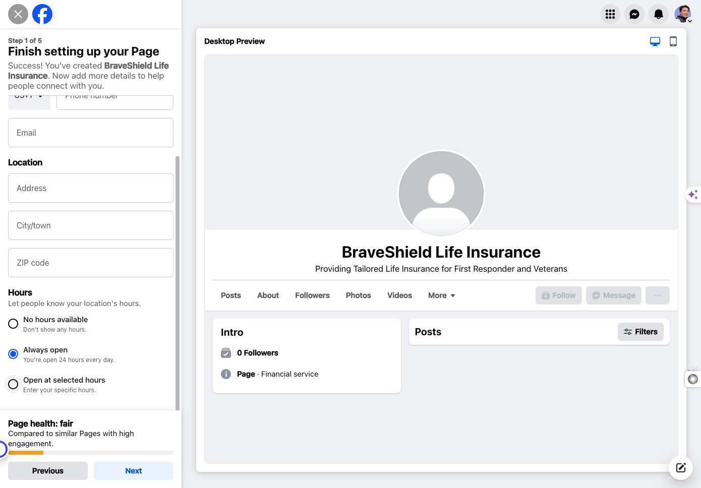Image resolution: width=701 pixels, height=488 pixels.
Task: Click the 0 Followers check icon
Action: click(226, 353)
